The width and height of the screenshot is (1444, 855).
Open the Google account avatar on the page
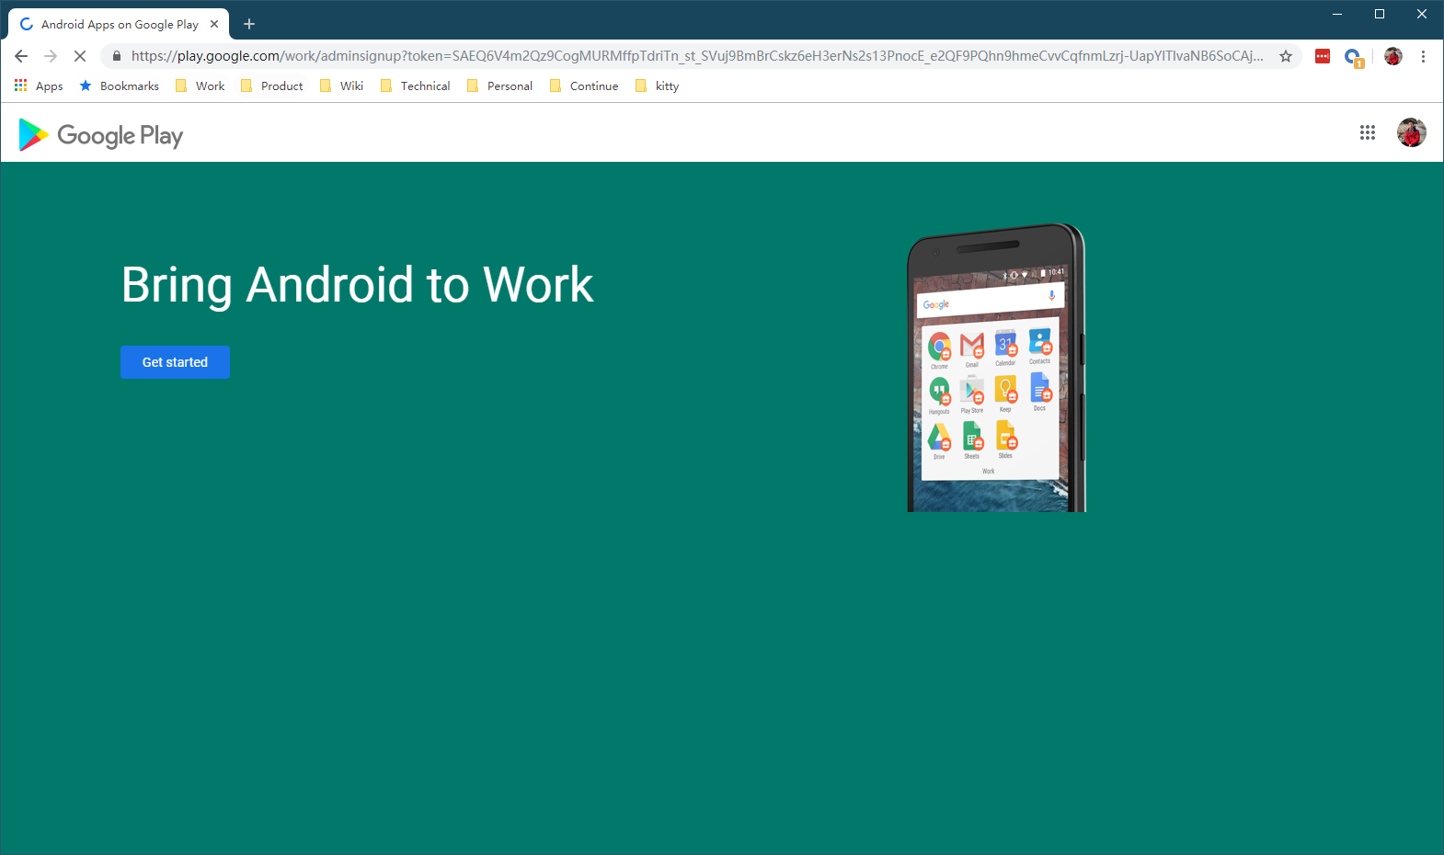pos(1412,132)
